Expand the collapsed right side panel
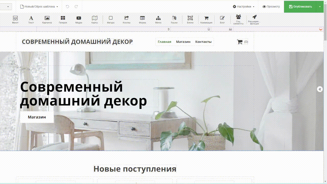327x184 pixels. point(320,89)
